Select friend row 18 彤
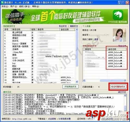 [x=40, y=80]
